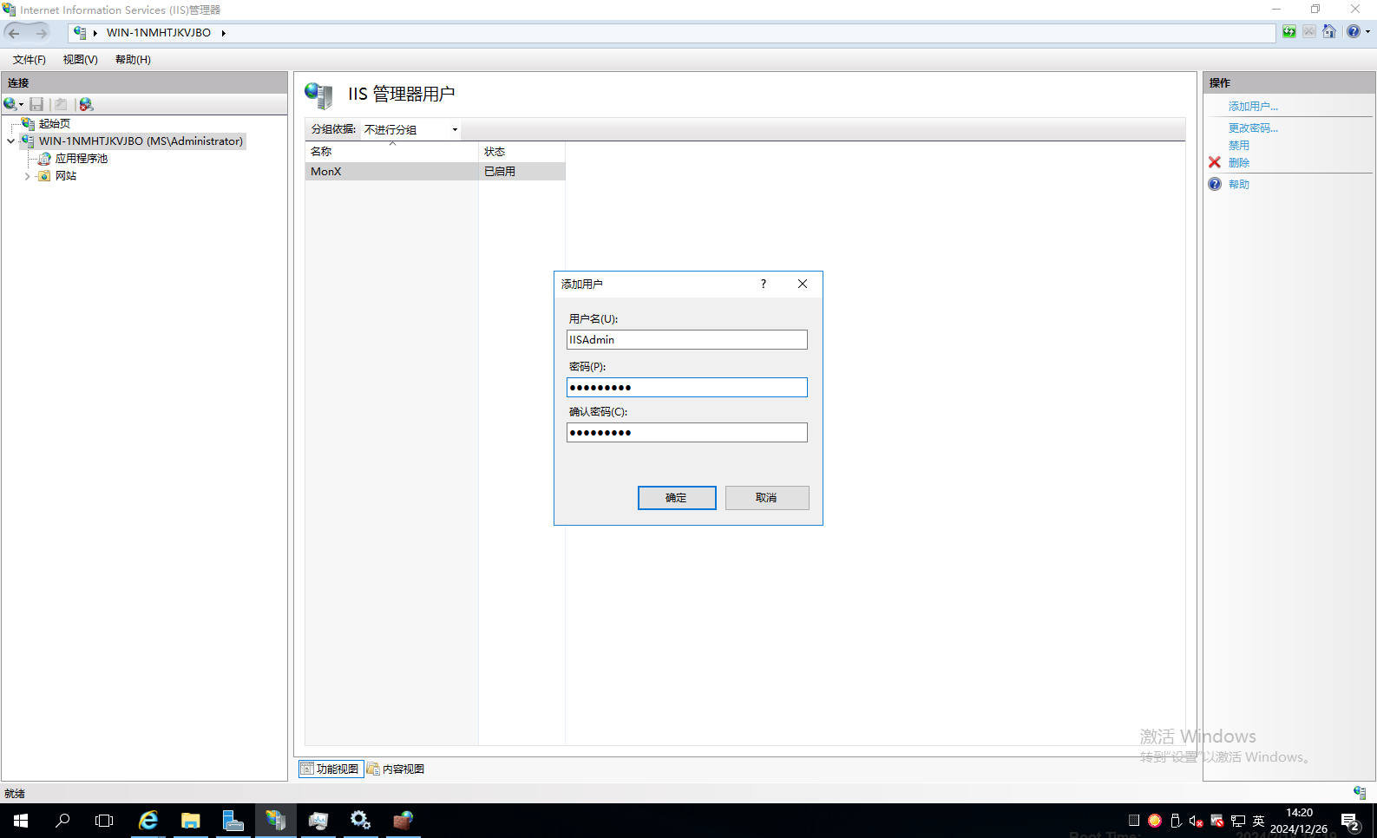Switch to the 内容视图 tab
The image size is (1377, 838).
click(x=396, y=769)
